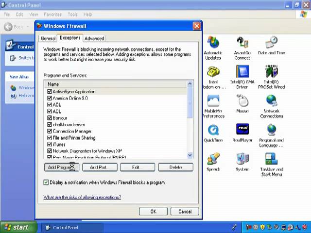The width and height of the screenshot is (311, 233).
Task: Open the Edit menu
Action: (x=19, y=14)
